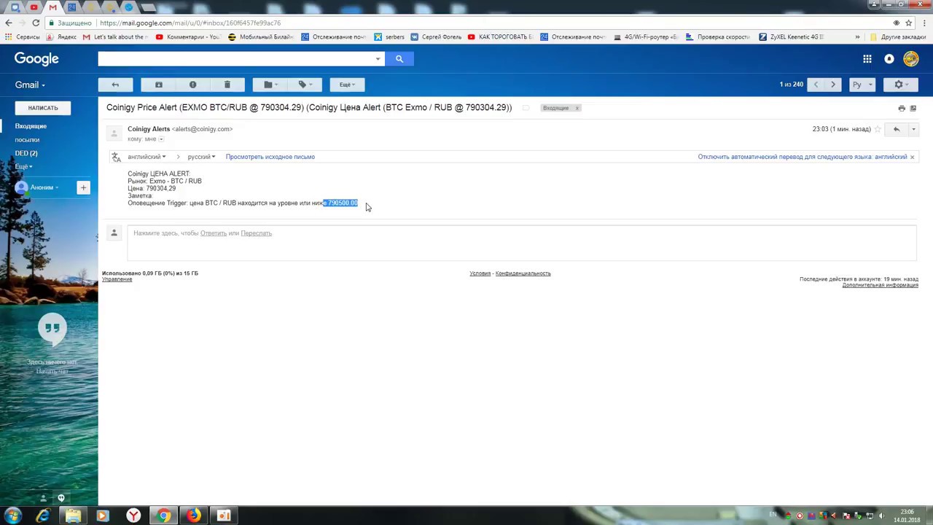Click the translate icon in translation bar
The height and width of the screenshot is (525, 933).
click(116, 157)
